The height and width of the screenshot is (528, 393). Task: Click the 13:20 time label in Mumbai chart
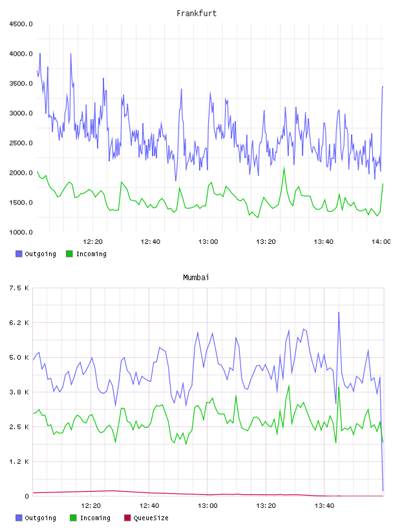(266, 506)
